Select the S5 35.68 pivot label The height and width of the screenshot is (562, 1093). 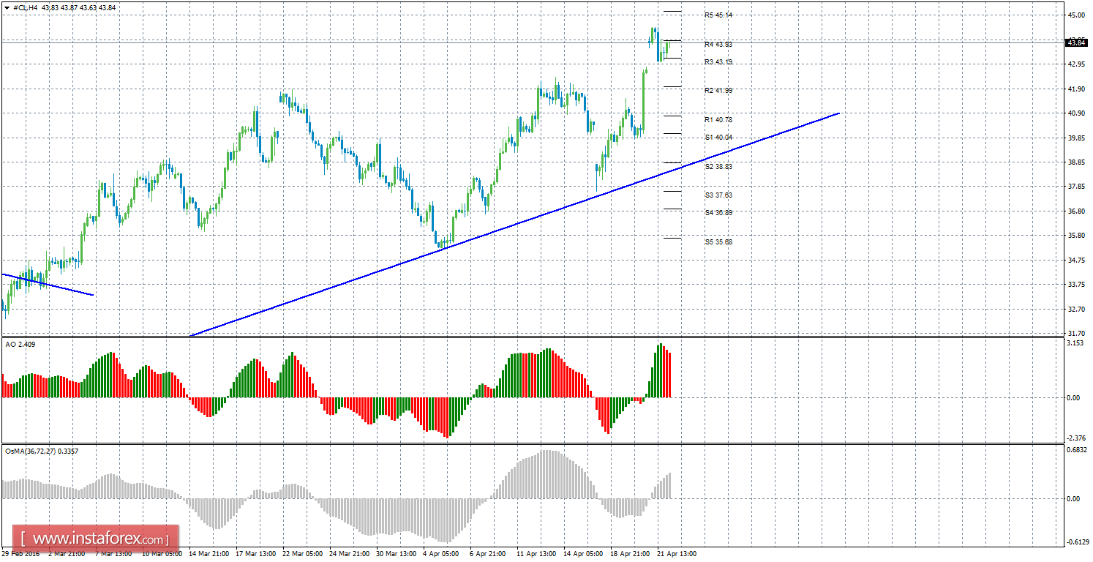(x=718, y=241)
